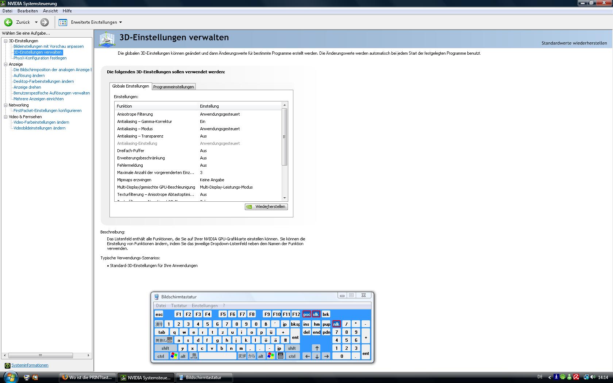Click the blue download tray icon

pyautogui.click(x=556, y=377)
